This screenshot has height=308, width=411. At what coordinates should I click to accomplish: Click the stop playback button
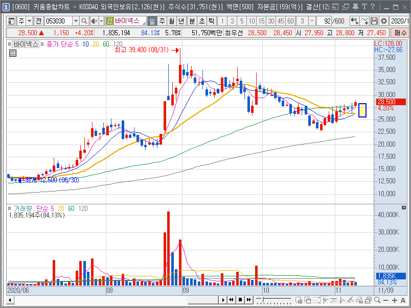click(240, 300)
